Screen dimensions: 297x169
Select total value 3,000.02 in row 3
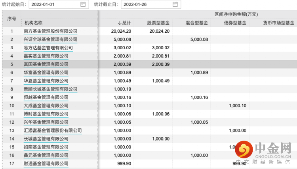[x=122, y=48]
